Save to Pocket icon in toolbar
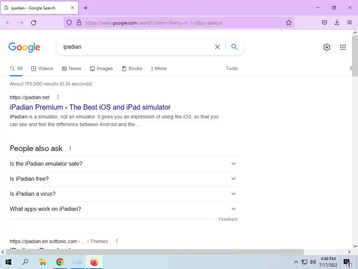Screen dimensions: 358x269 pos(324,22)
